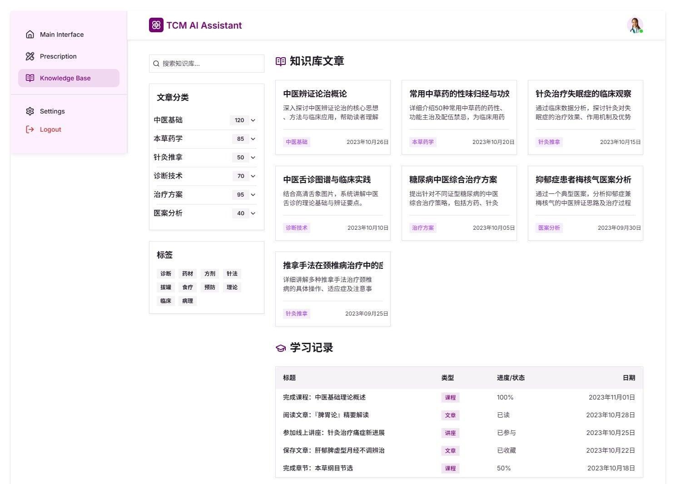The height and width of the screenshot is (484, 676).
Task: Expand the 中医基础 category chevron
Action: pos(253,120)
